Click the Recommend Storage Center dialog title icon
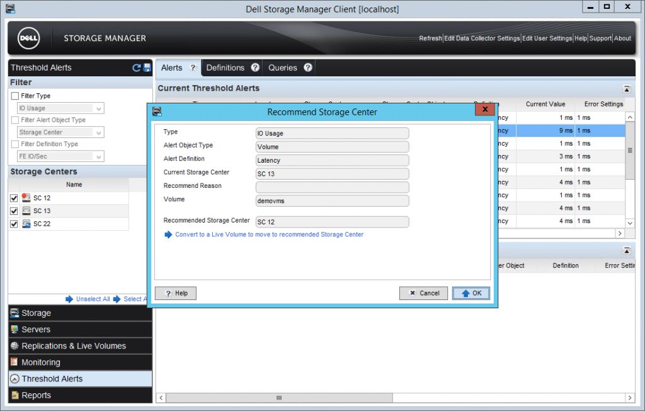This screenshot has height=411, width=645. click(x=157, y=111)
